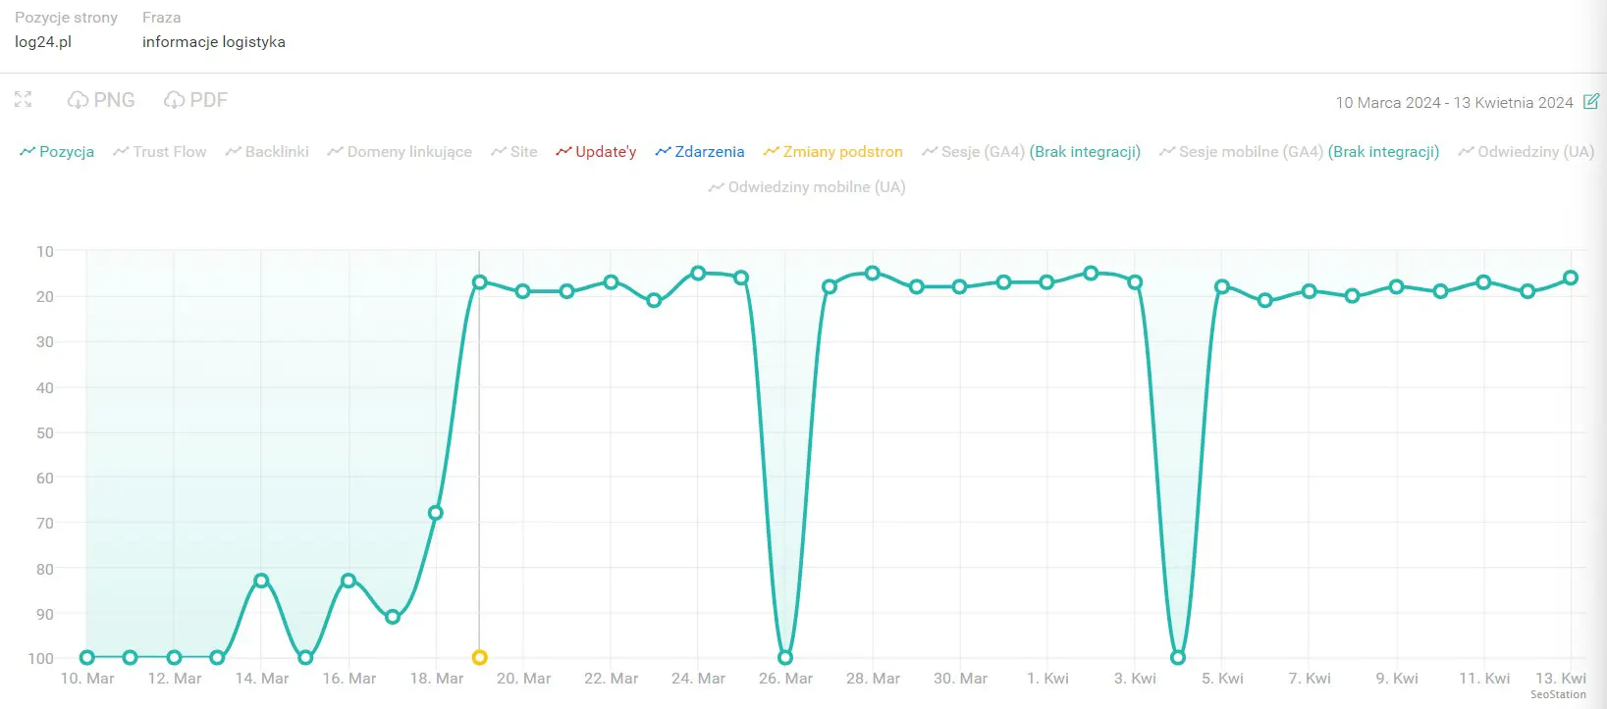The width and height of the screenshot is (1607, 709).
Task: Select the 14 Mar data point near 83
Action: (261, 581)
